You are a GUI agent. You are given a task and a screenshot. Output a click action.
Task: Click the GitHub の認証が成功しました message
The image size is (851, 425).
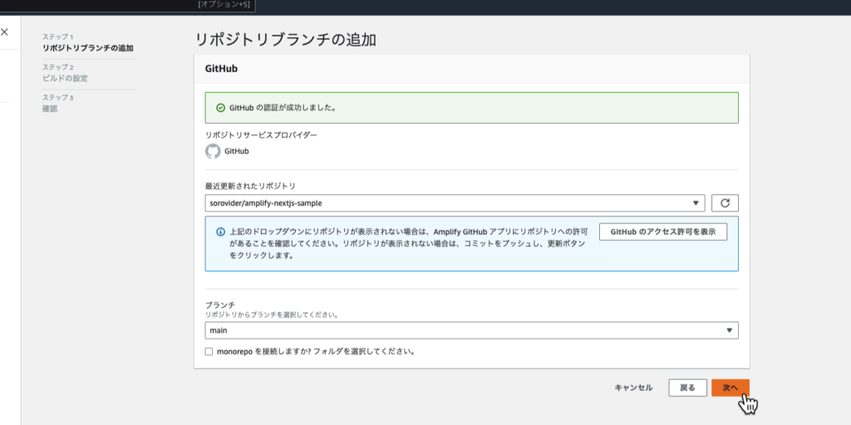(x=283, y=108)
